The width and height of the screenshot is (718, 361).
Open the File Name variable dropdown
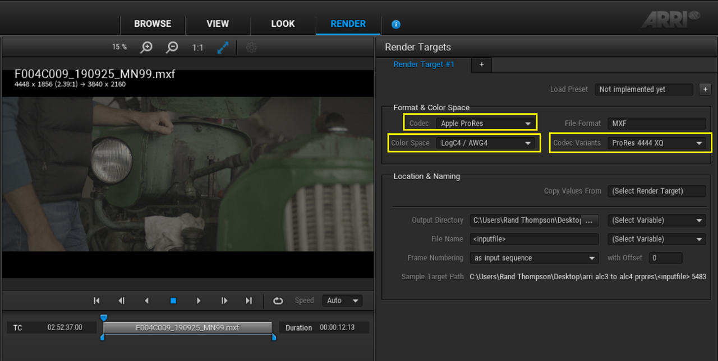(x=657, y=239)
